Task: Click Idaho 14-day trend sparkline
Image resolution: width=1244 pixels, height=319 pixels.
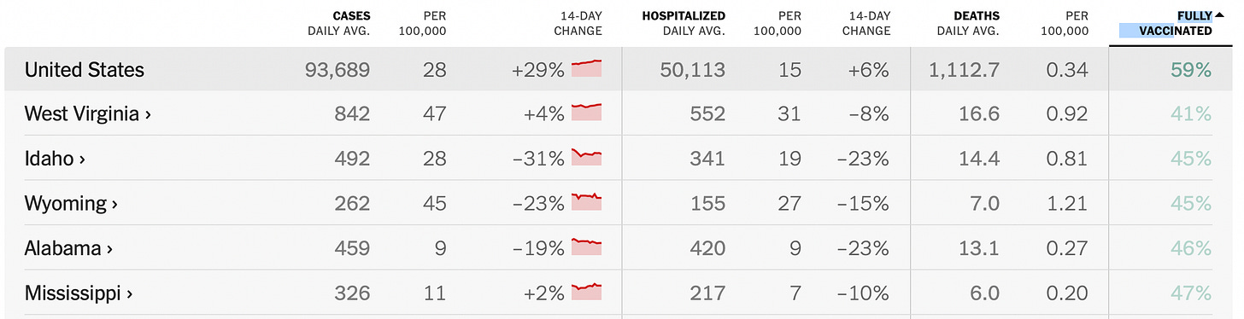Action: tap(587, 159)
